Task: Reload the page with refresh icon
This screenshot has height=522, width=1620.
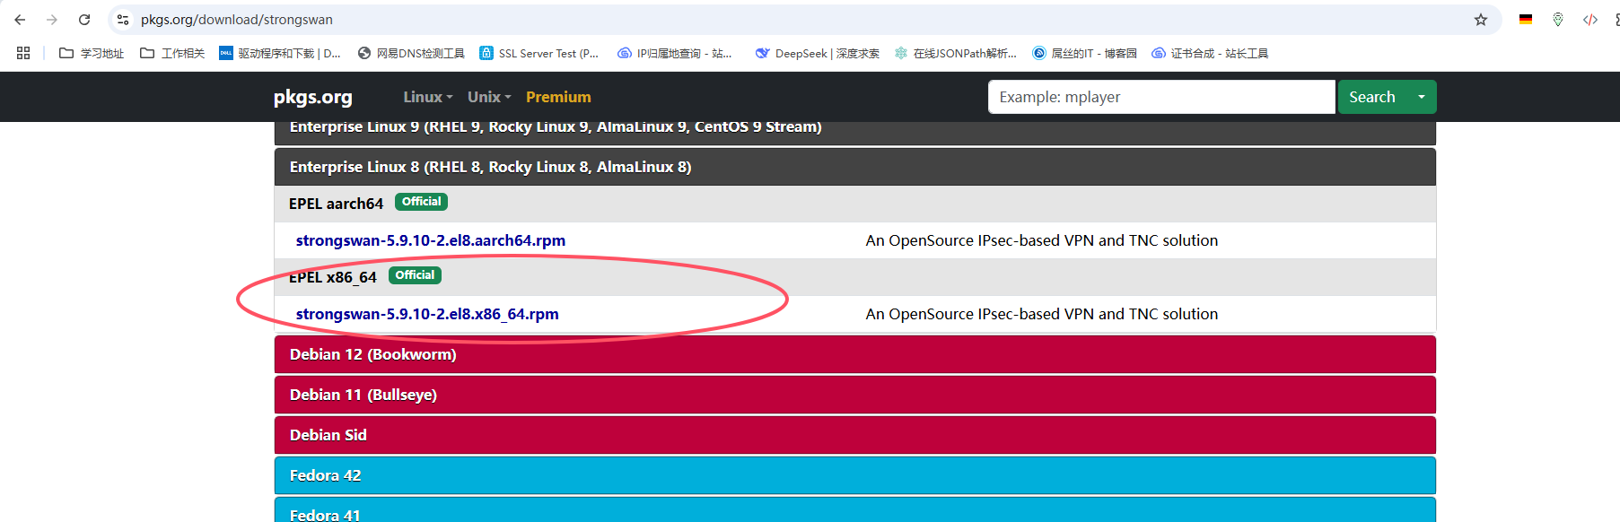Action: click(84, 20)
